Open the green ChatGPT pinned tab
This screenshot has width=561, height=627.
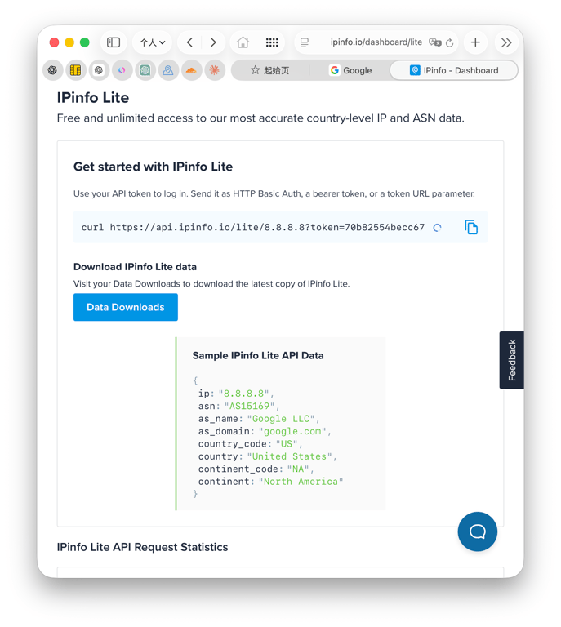pyautogui.click(x=145, y=70)
